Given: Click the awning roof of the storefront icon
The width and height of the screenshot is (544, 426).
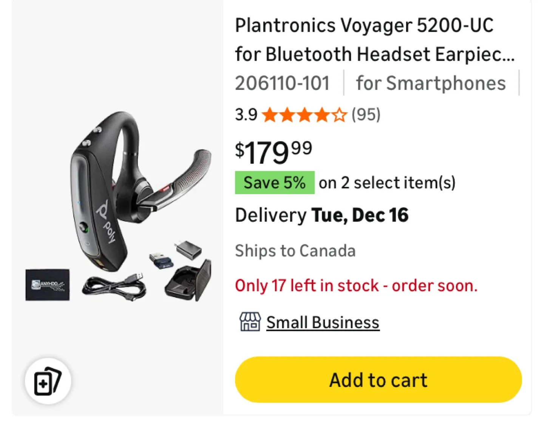Looking at the screenshot, I should [x=250, y=316].
